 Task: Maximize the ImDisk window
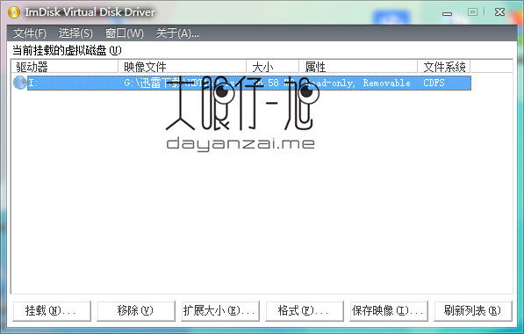click(472, 12)
